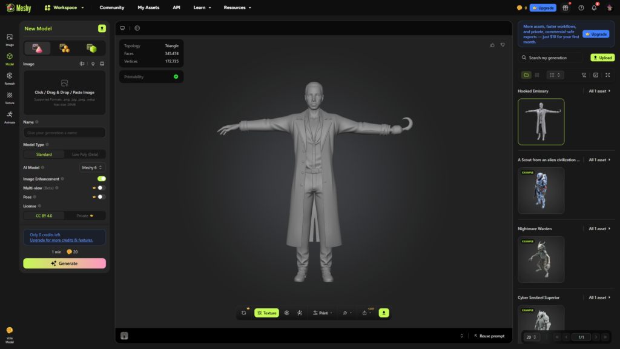Click the thumbs up icon on model
Screen dimensions: 620x349
tap(492, 45)
